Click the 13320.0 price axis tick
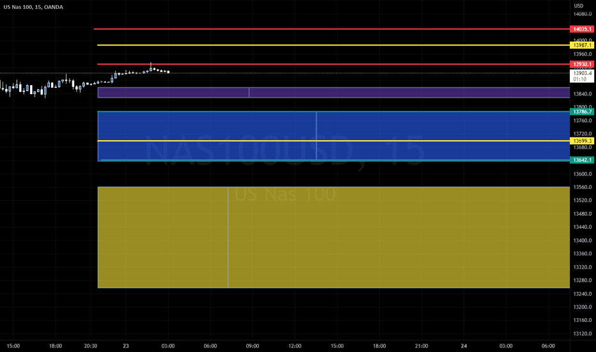Image resolution: width=596 pixels, height=352 pixels. [583, 267]
